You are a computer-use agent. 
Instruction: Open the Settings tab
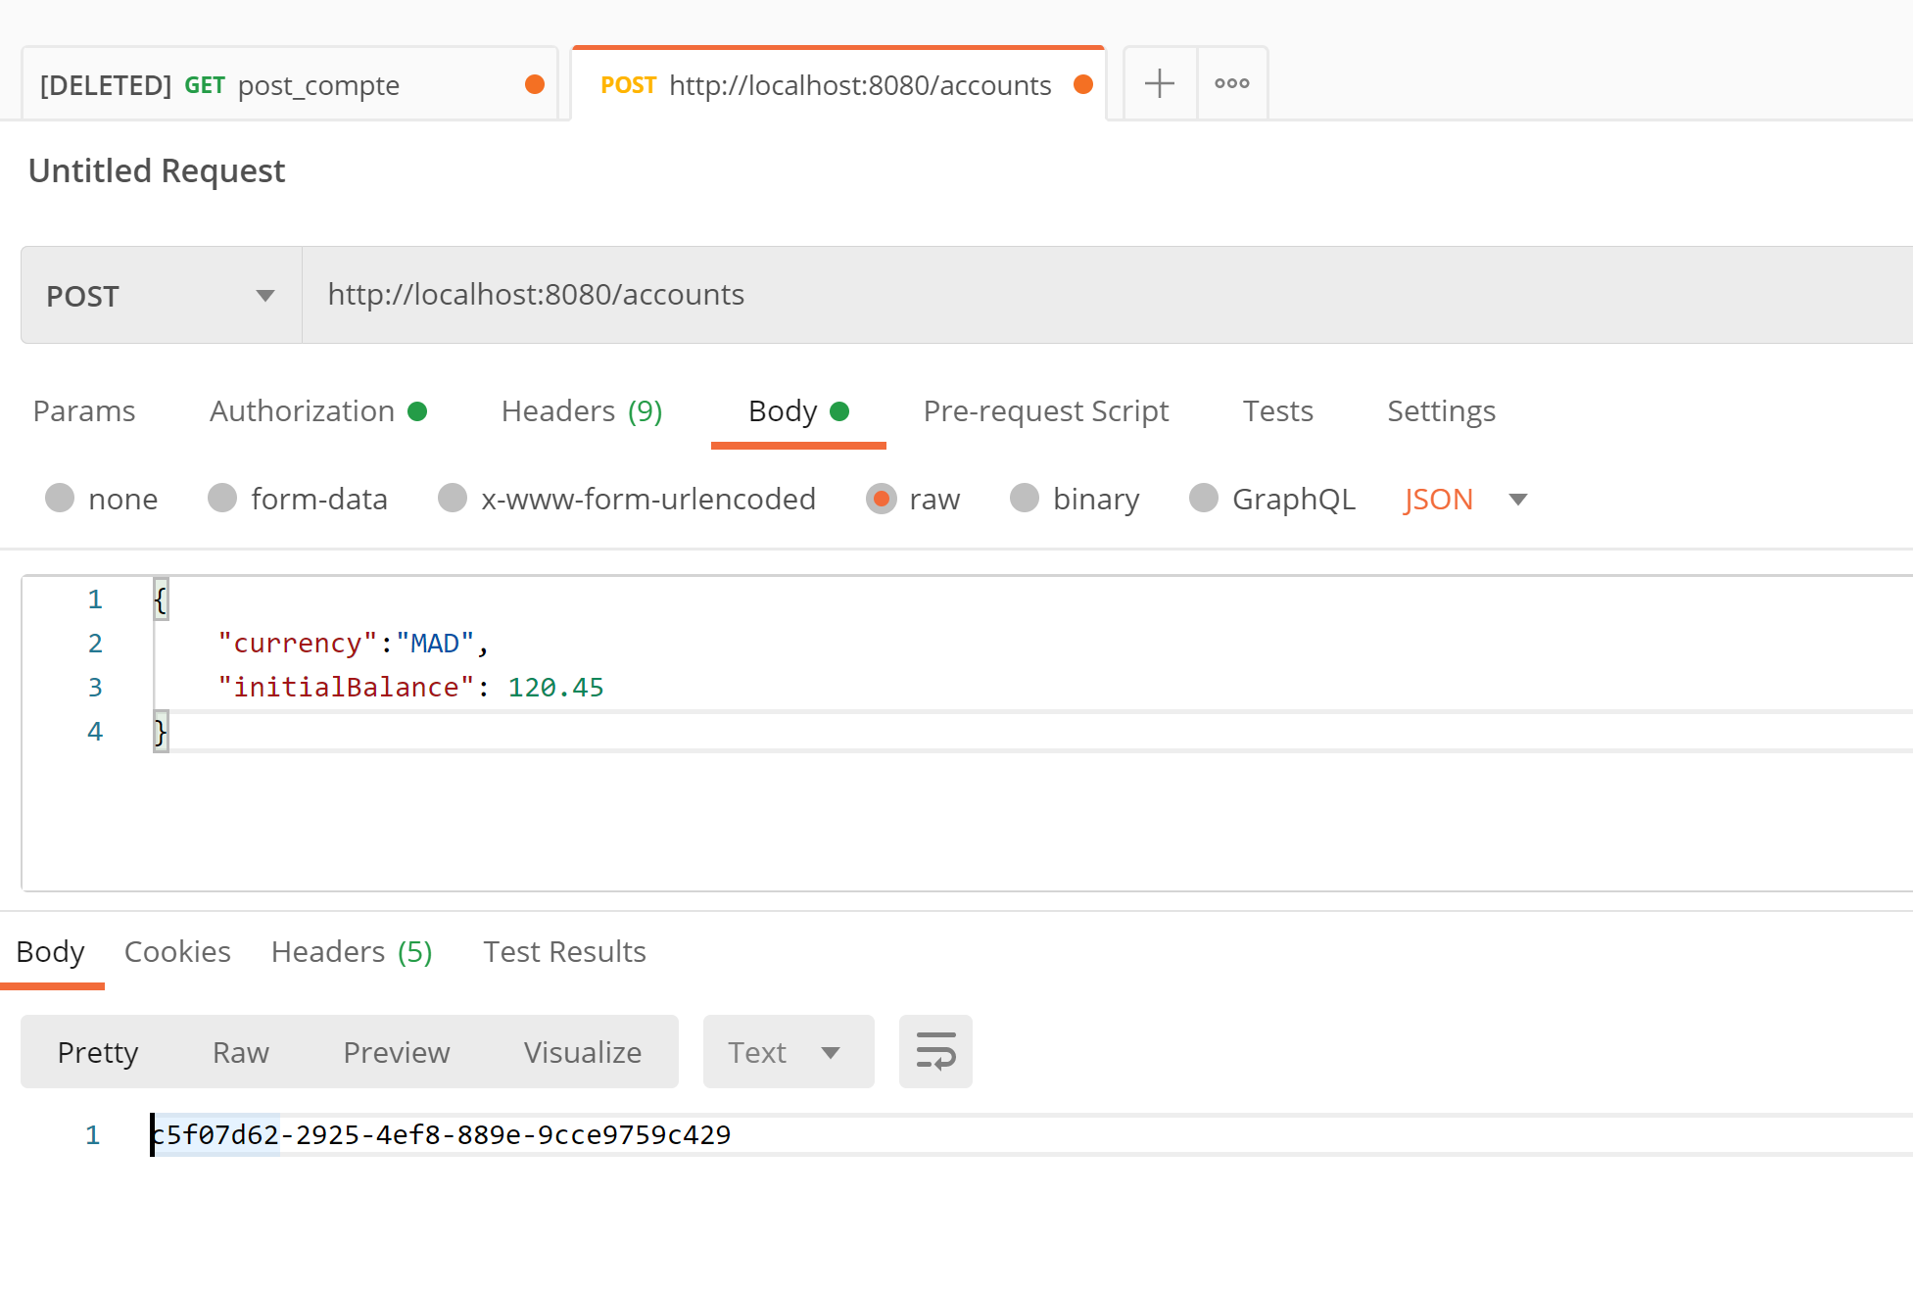(x=1441, y=411)
